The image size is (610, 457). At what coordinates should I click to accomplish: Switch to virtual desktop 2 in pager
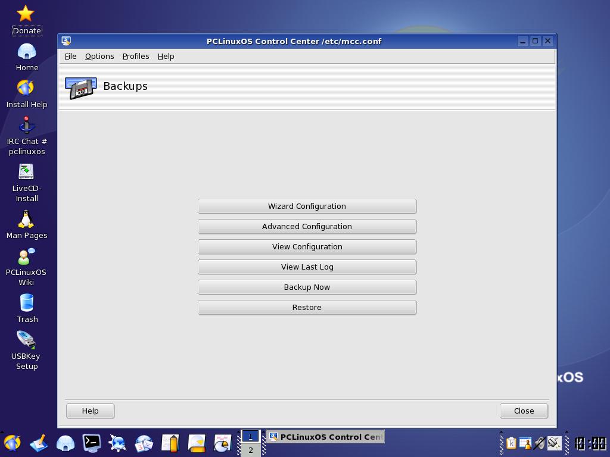pyautogui.click(x=251, y=450)
